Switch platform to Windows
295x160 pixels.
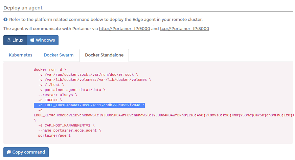(x=43, y=40)
